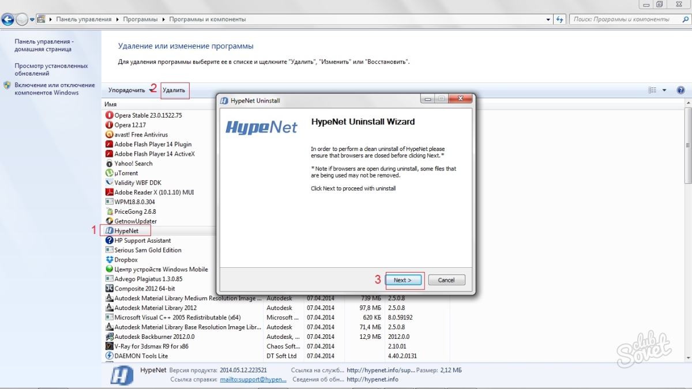Select Microsoft Visual C++ 2005 Redistributable icon
692x389 pixels.
pos(110,318)
